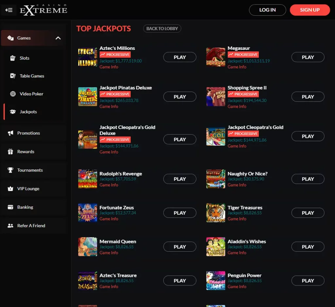Click the Slots slot machine icon

pos(12,58)
